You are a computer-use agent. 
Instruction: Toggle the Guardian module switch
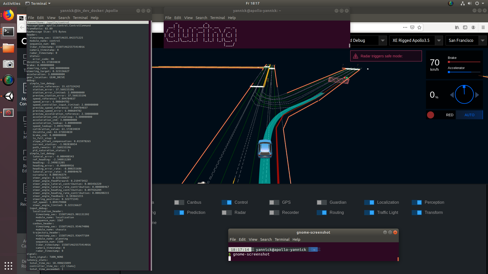point(322,202)
